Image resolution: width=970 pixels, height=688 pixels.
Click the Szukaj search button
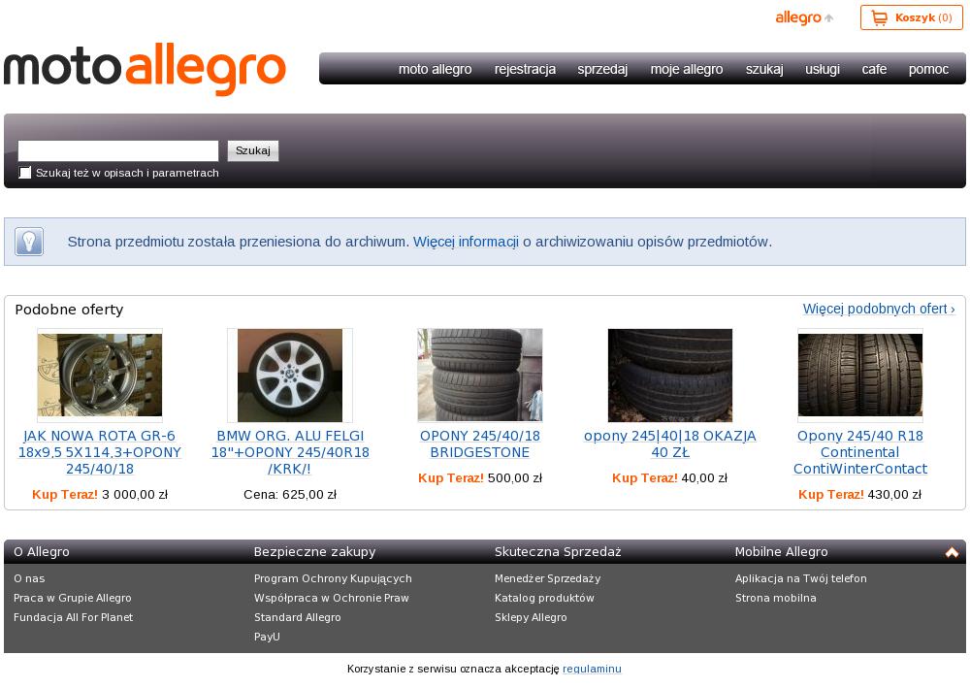(x=253, y=150)
